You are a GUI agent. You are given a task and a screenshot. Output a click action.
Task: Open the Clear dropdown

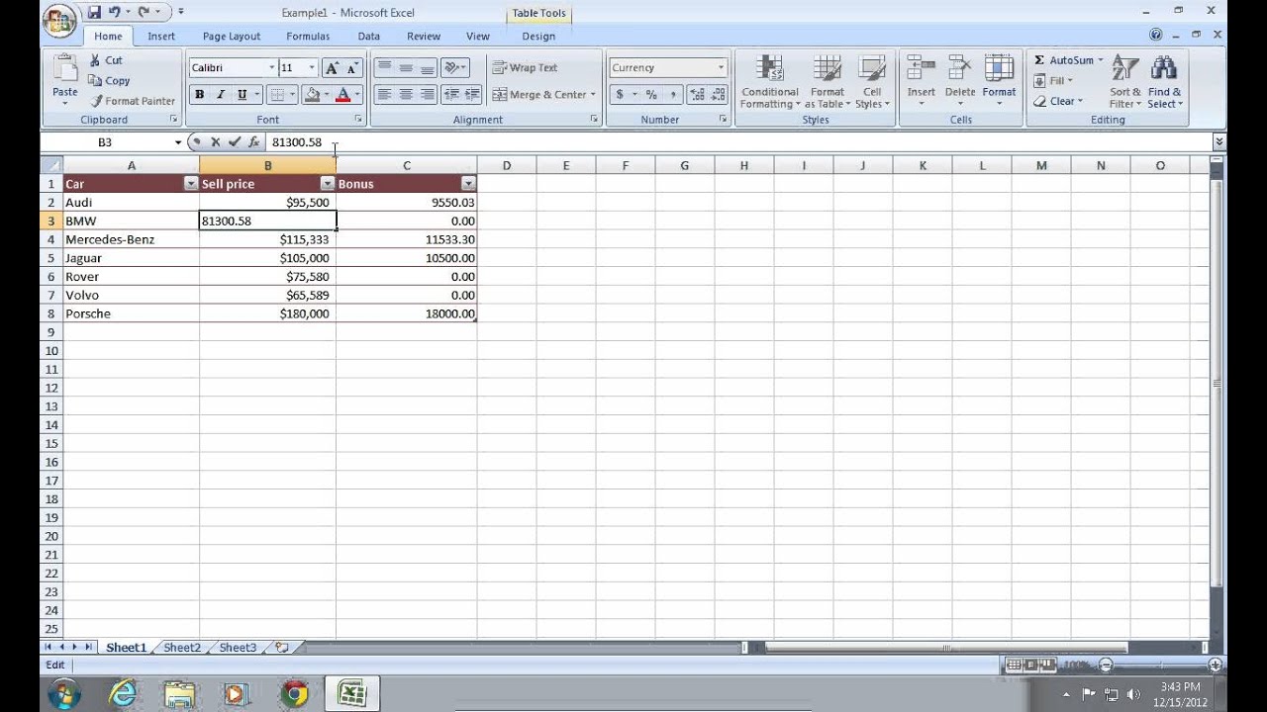tap(1057, 101)
